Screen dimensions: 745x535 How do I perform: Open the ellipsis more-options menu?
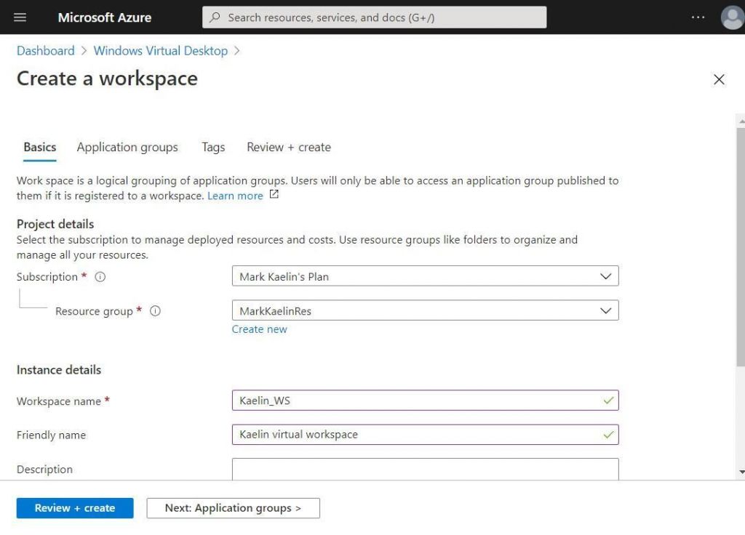point(697,17)
